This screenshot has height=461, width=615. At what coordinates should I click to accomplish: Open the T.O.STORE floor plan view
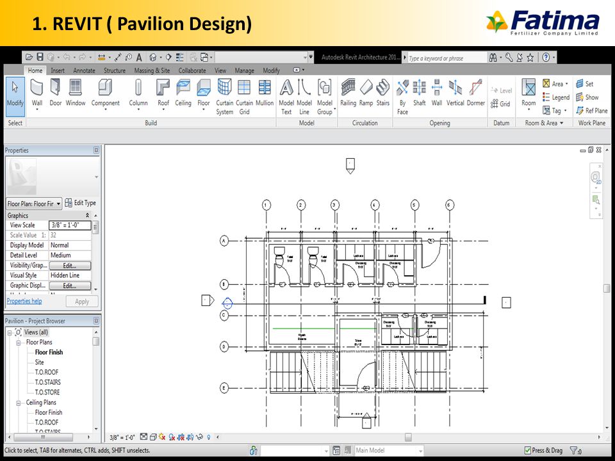(47, 392)
